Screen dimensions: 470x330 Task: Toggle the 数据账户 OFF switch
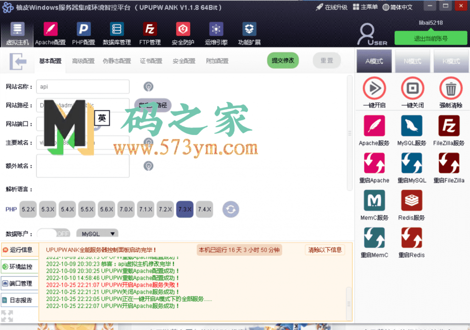coord(54,234)
